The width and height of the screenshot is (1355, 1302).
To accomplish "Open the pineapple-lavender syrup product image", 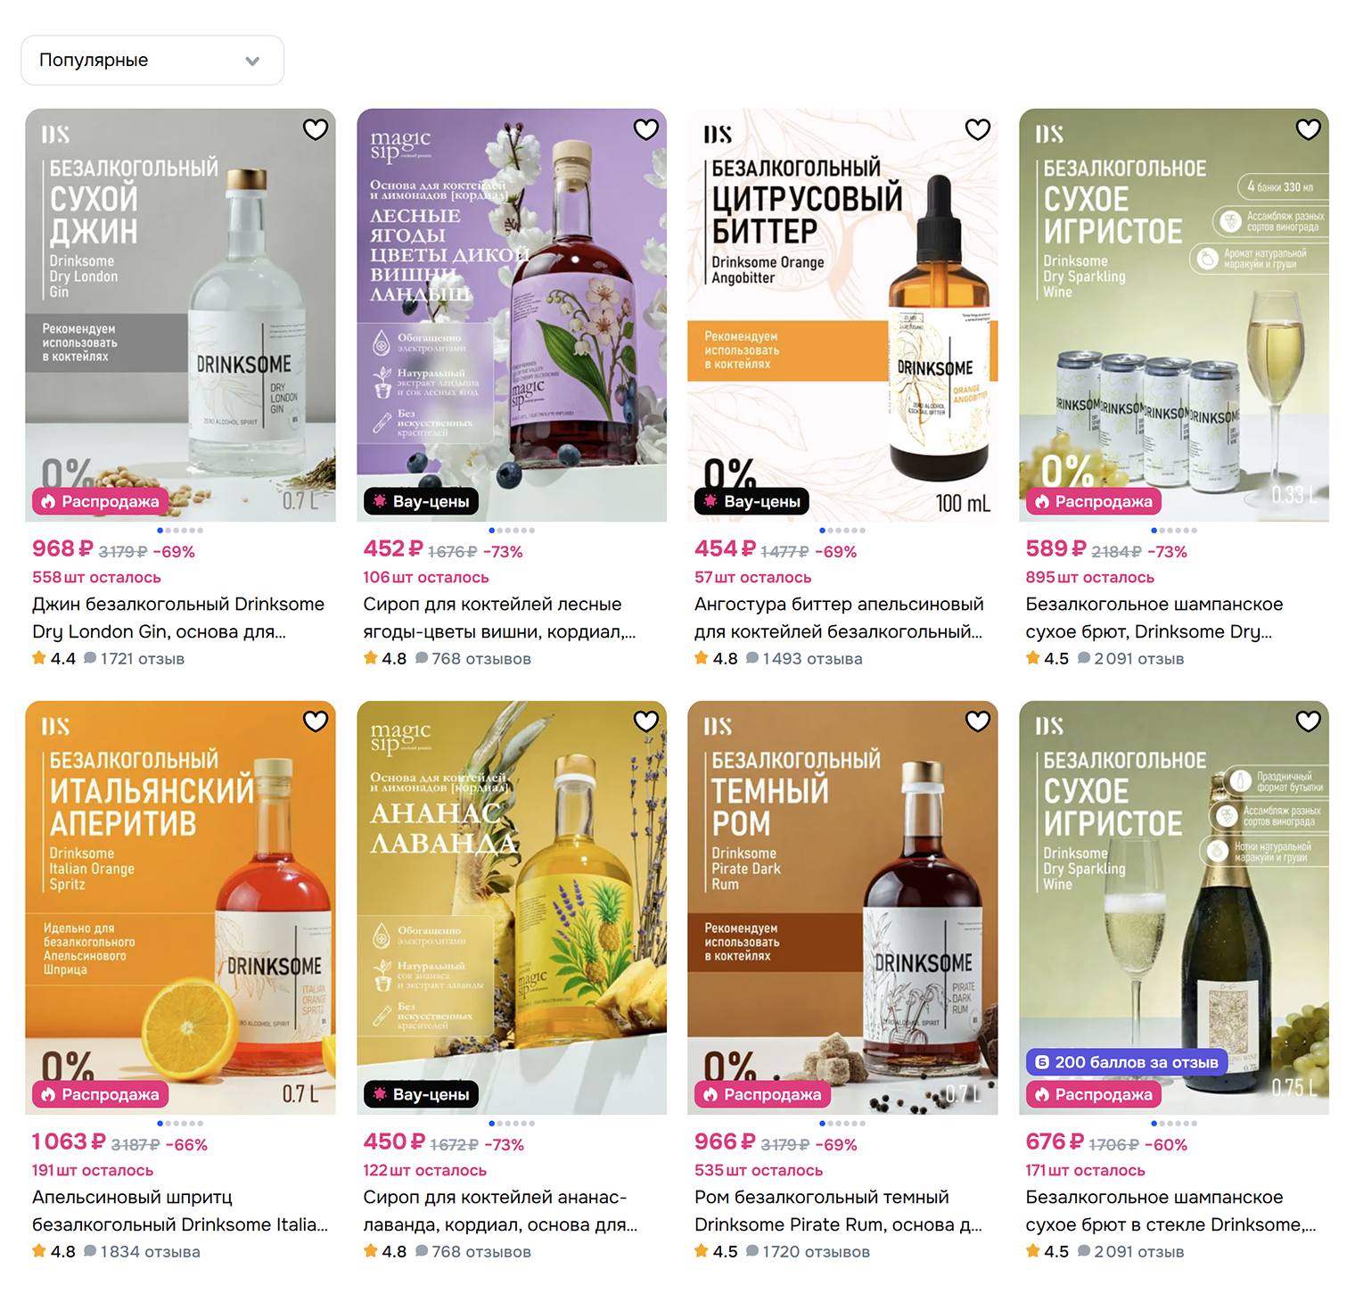I will [x=512, y=908].
